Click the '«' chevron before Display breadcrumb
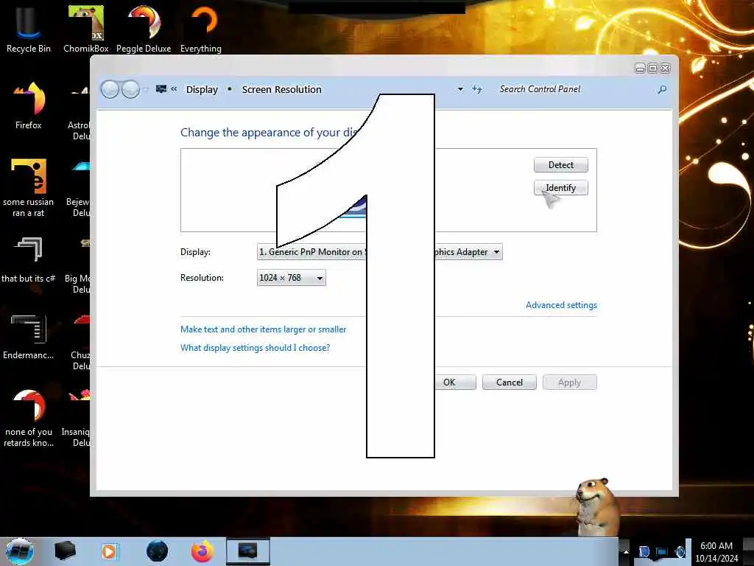Image resolution: width=754 pixels, height=566 pixels. 174,89
